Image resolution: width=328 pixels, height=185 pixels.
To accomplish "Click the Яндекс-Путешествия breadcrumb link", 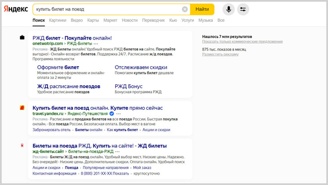I will point(88,113).
